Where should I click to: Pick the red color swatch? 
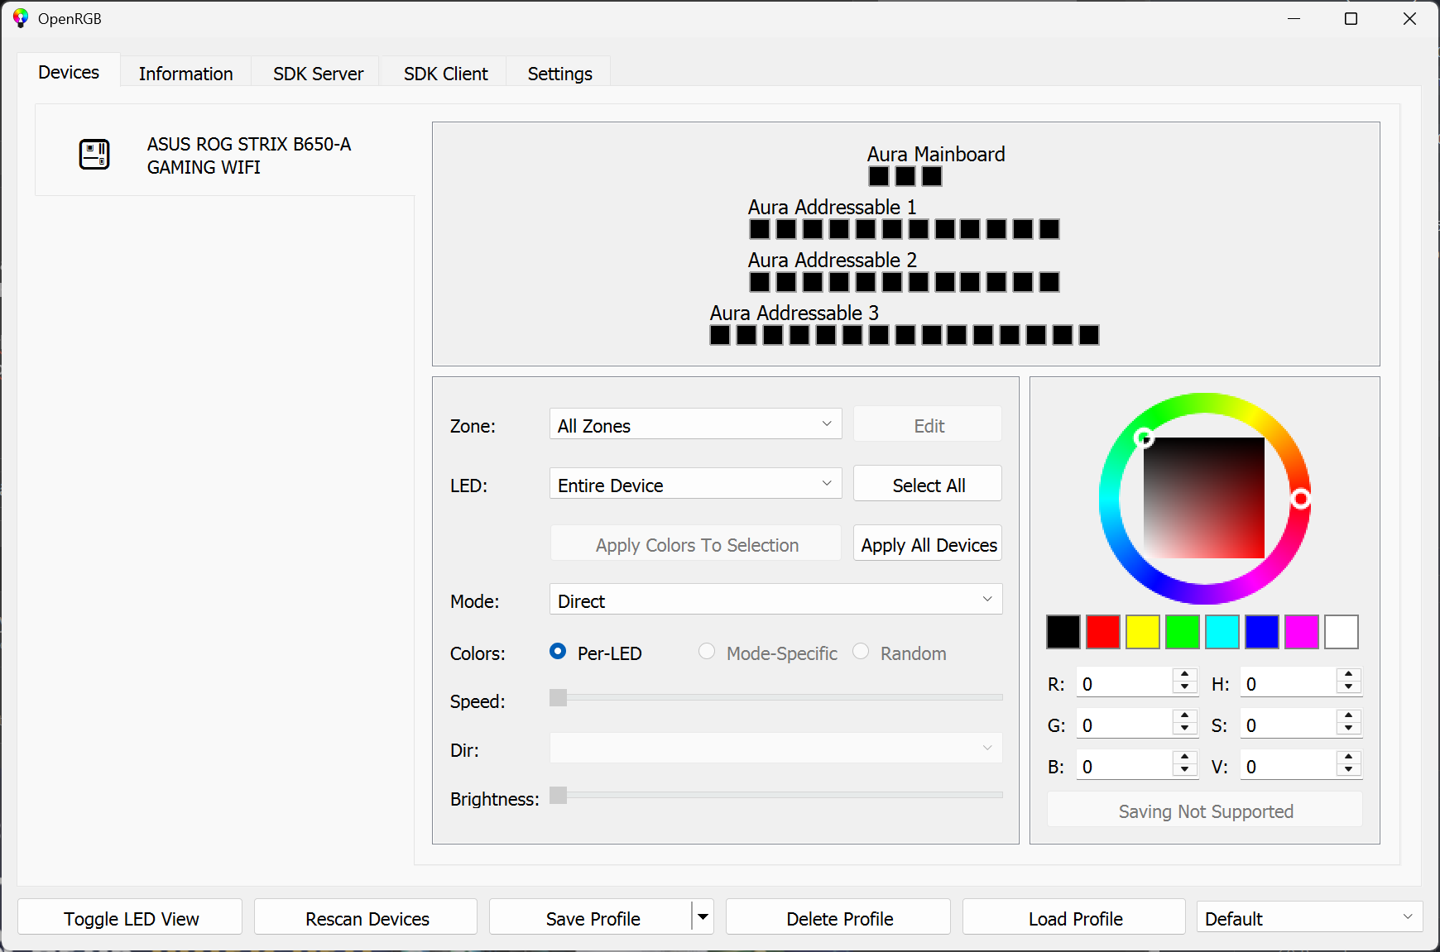coord(1103,632)
